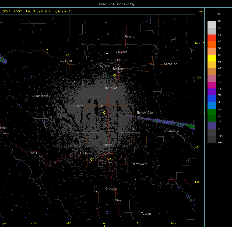
Task: Click the RedDeer city label
Action: click(x=118, y=69)
